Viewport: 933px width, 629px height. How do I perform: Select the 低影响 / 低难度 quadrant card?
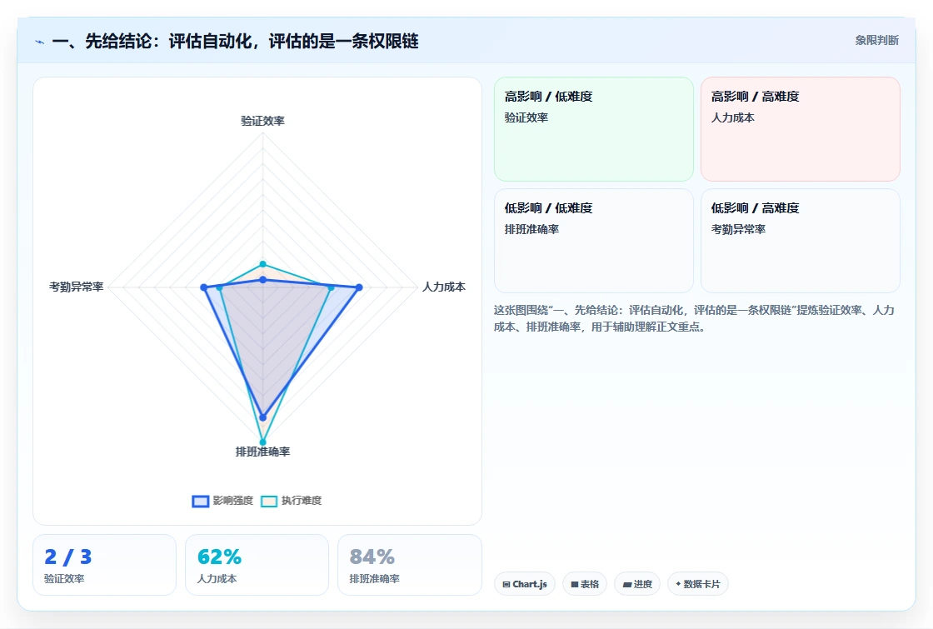(x=594, y=241)
